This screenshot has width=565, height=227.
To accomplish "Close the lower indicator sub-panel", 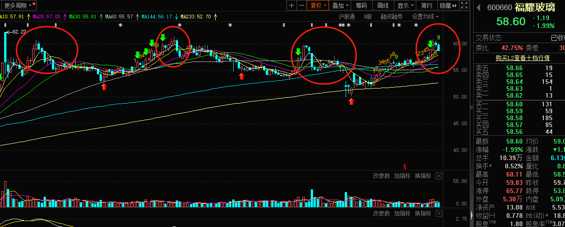I will 439,214.
